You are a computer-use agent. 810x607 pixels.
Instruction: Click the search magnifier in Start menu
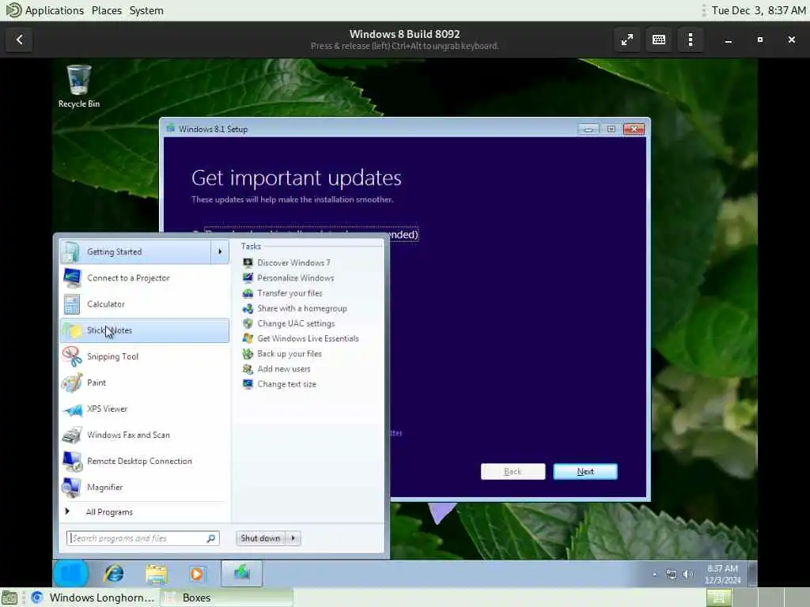tap(210, 538)
